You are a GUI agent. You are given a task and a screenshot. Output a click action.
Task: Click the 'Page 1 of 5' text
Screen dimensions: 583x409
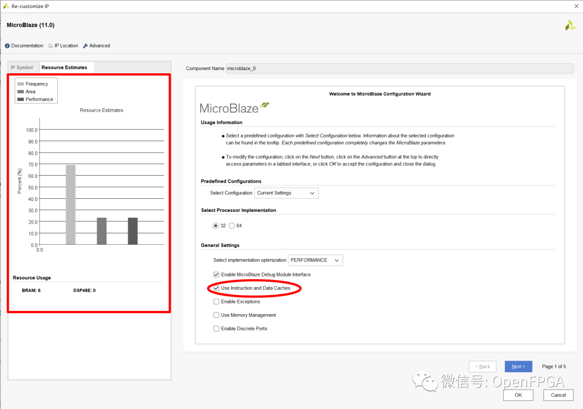[x=554, y=366]
